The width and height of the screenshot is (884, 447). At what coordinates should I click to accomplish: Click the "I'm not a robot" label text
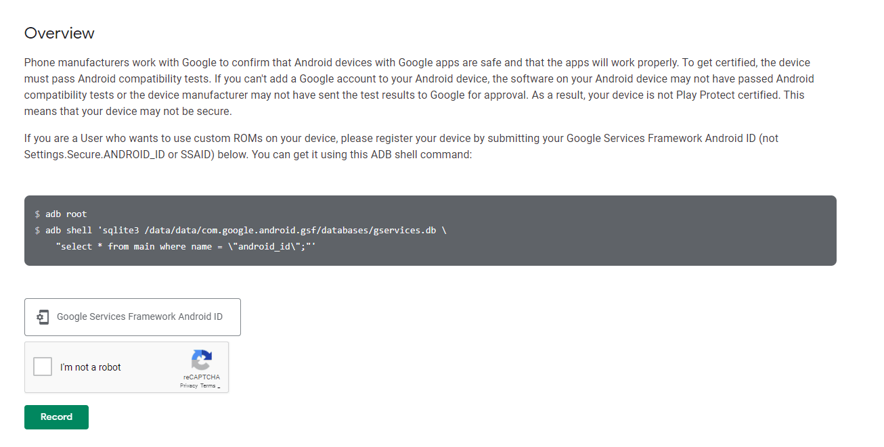click(91, 367)
